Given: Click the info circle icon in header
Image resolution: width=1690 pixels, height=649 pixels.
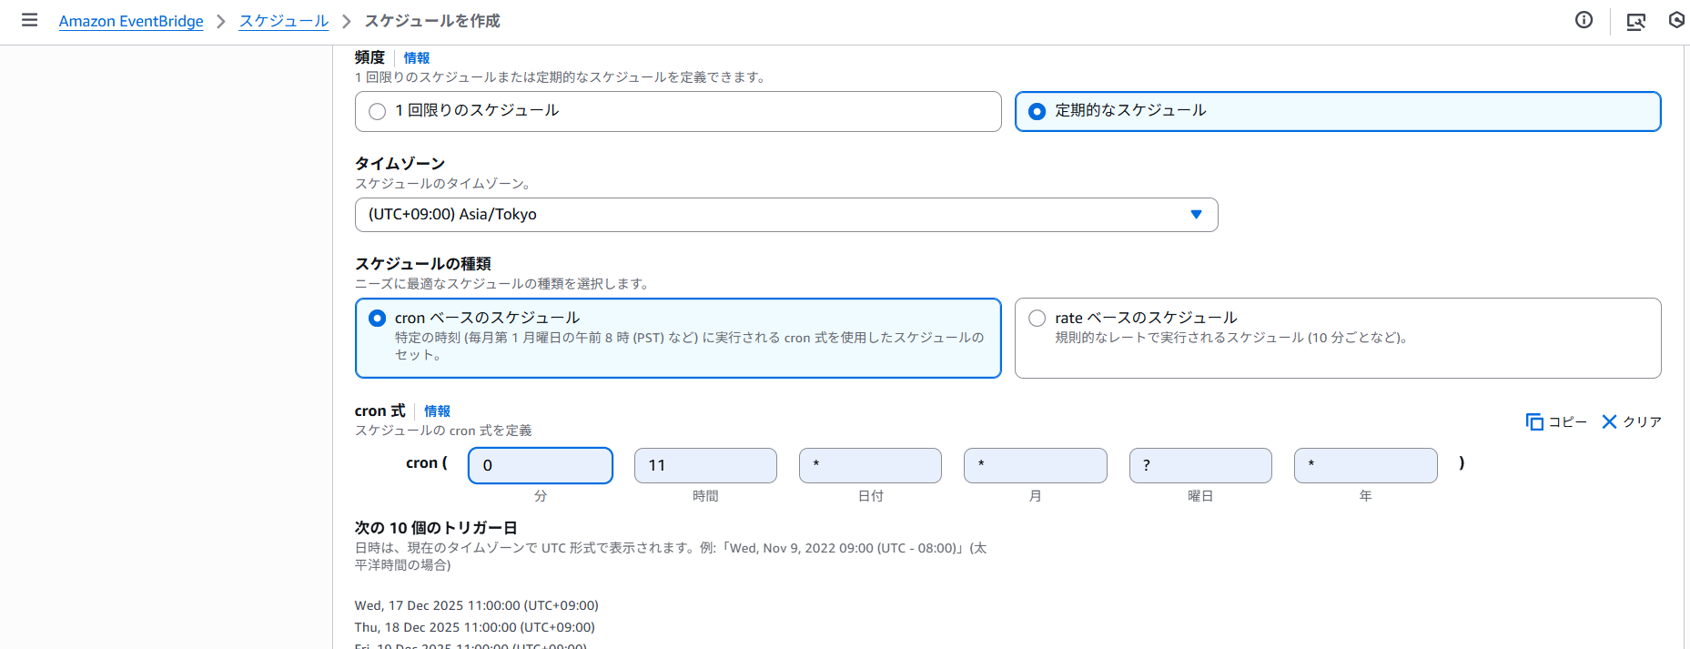Looking at the screenshot, I should [x=1584, y=20].
